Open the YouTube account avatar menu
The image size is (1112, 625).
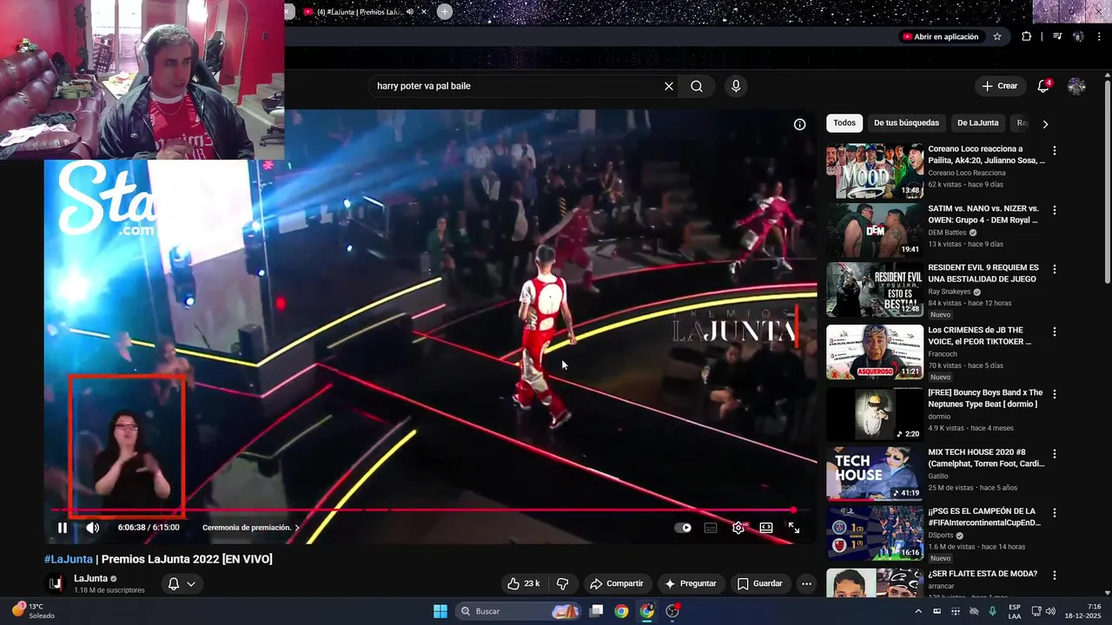(x=1076, y=86)
